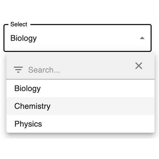The height and width of the screenshot is (159, 159).
Task: Click the first list item, Biology
Action: (x=80, y=88)
